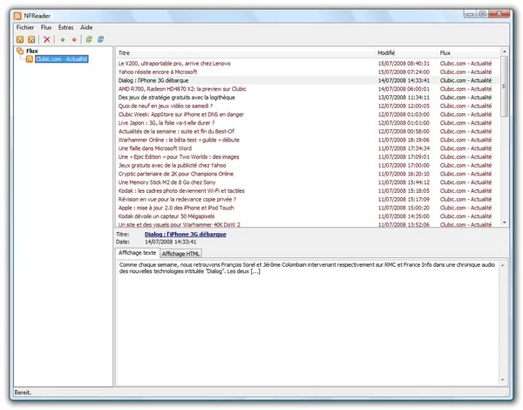Screen dimensions: 523x410
Task: Click the date 13/07/2008 11:34:11 cell
Action: 404,98
